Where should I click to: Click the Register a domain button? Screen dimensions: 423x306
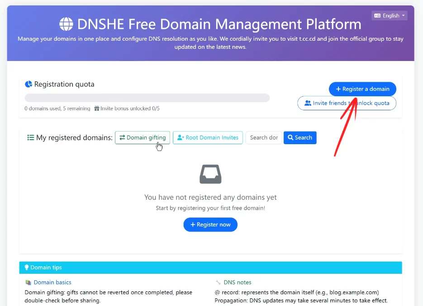362,89
